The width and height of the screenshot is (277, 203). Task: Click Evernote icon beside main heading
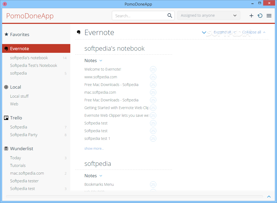tap(79, 32)
